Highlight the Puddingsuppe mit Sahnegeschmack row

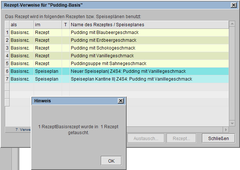[109, 64]
